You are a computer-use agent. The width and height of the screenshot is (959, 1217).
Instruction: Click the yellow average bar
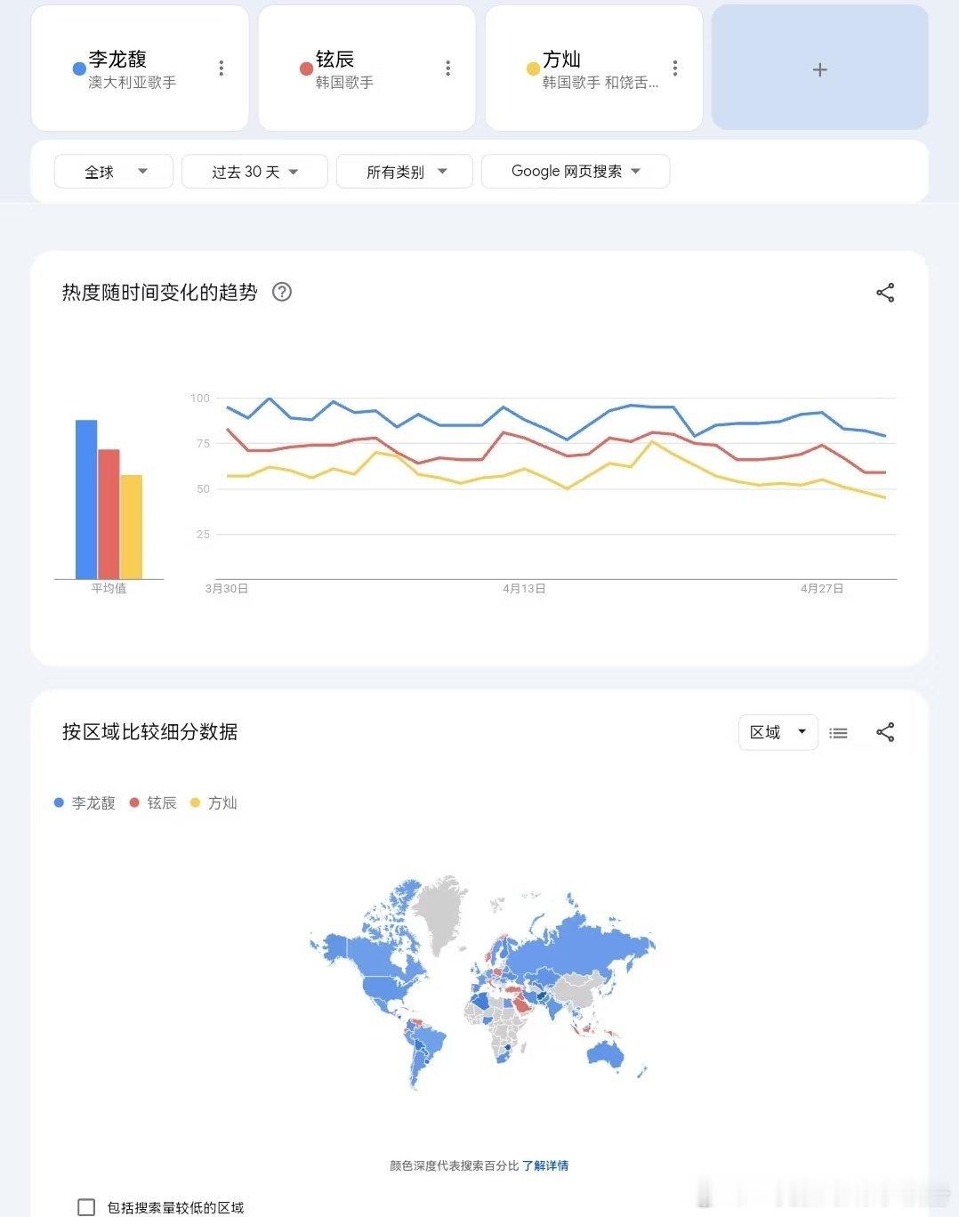point(132,527)
